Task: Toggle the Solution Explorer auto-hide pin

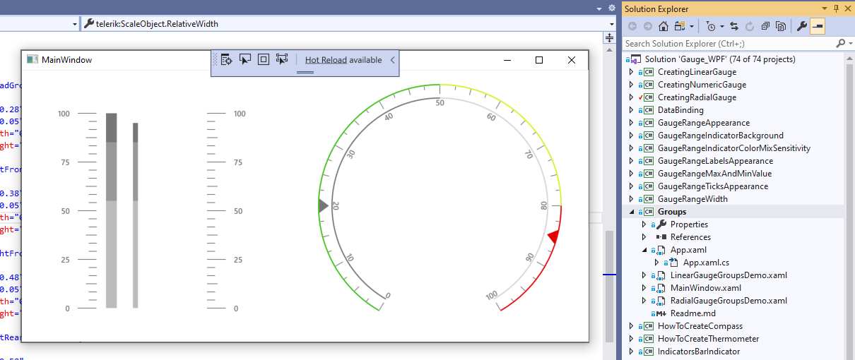Action: (836, 8)
